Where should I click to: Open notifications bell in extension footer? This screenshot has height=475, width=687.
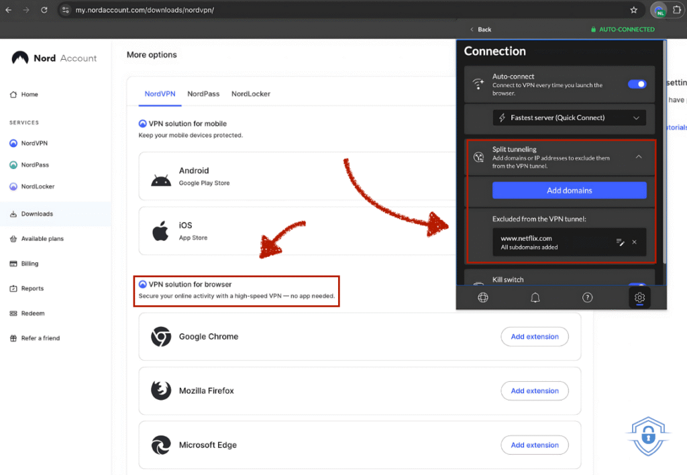(x=535, y=297)
